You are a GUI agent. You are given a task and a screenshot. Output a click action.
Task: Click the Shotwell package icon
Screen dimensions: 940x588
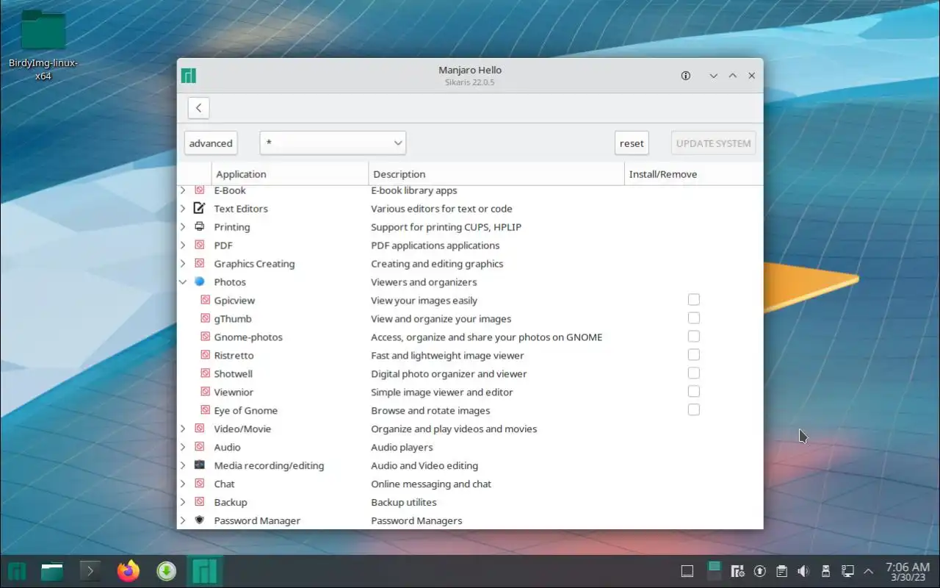tap(206, 373)
